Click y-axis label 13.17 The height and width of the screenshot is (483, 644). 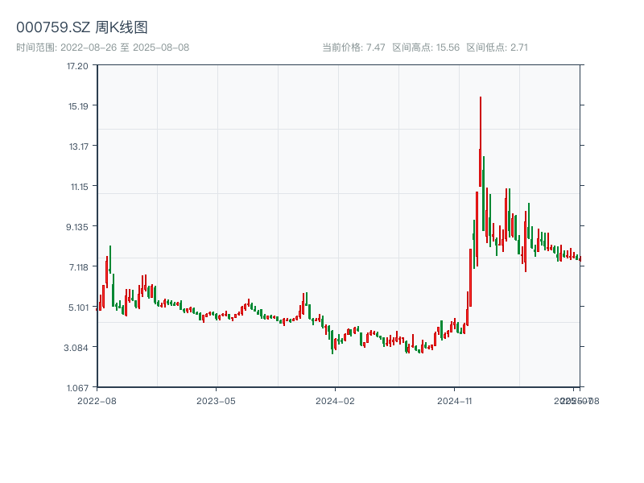point(78,147)
